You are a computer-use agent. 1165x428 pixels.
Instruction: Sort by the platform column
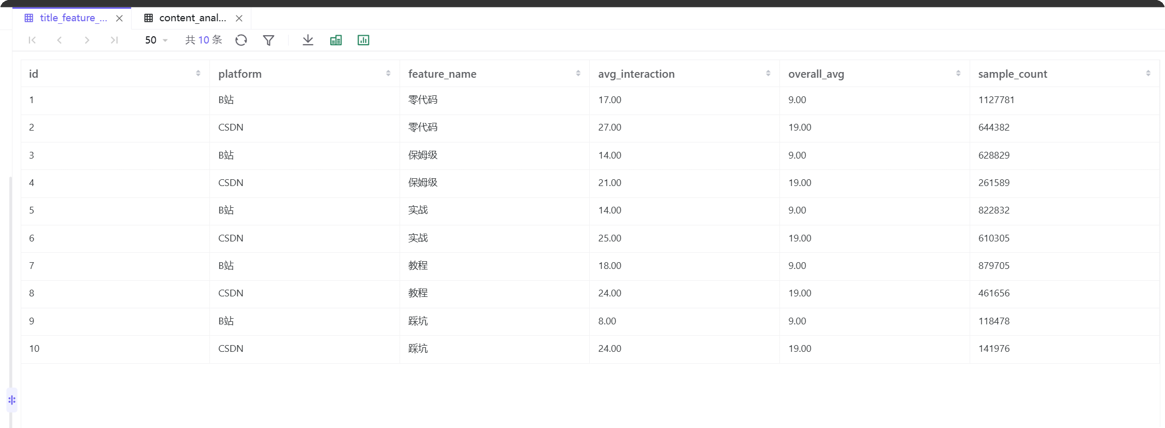[x=388, y=74]
